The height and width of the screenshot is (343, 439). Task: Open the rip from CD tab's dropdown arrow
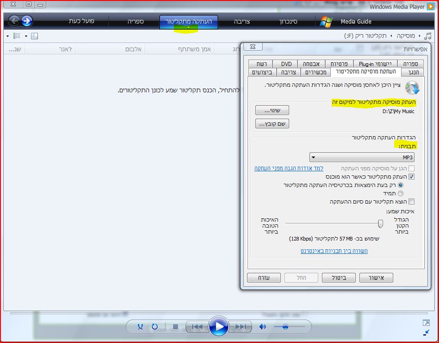(188, 27)
